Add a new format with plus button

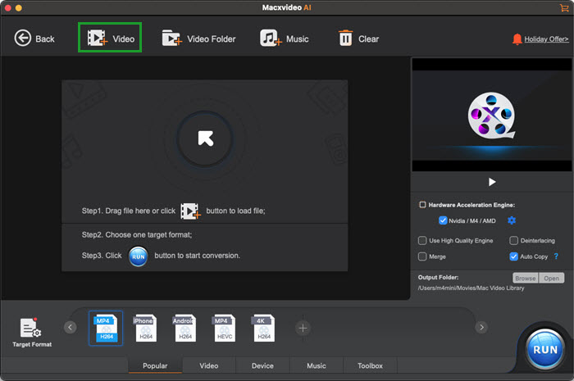(x=303, y=328)
